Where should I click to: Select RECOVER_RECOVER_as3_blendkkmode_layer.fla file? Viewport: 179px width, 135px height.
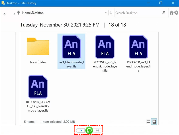(x=38, y=94)
